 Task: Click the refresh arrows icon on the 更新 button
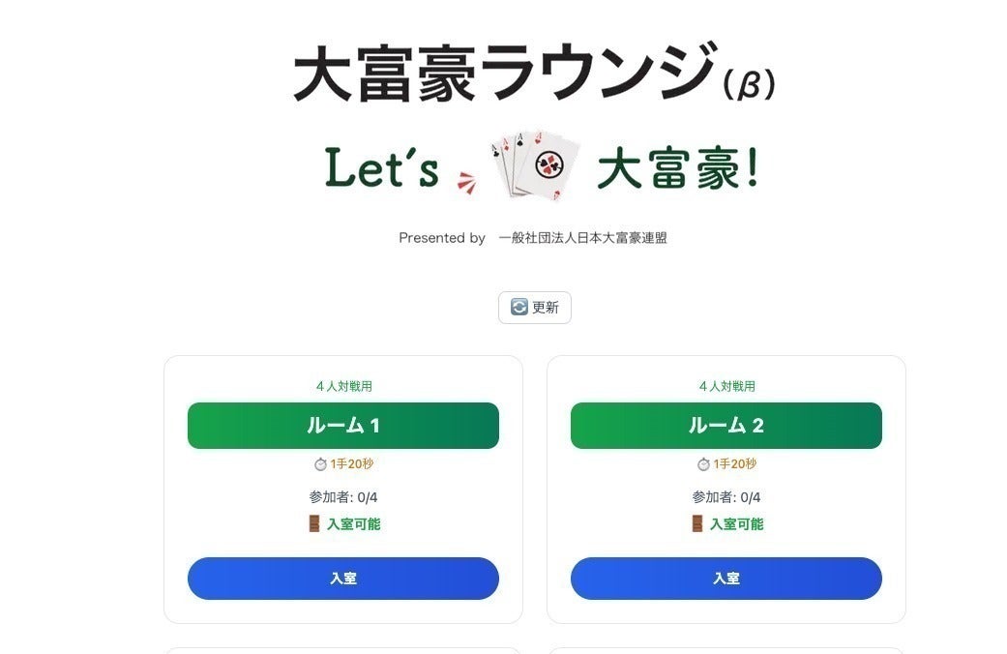518,308
